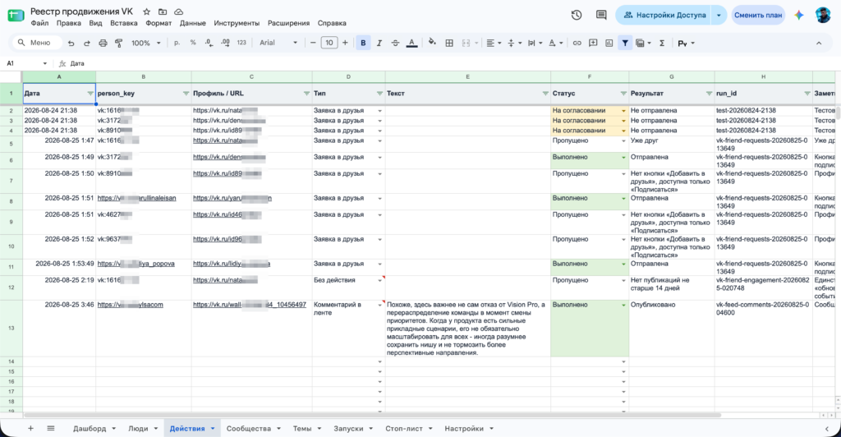The width and height of the screenshot is (841, 437).
Task: Open the horizontal align dropdown
Action: [494, 43]
